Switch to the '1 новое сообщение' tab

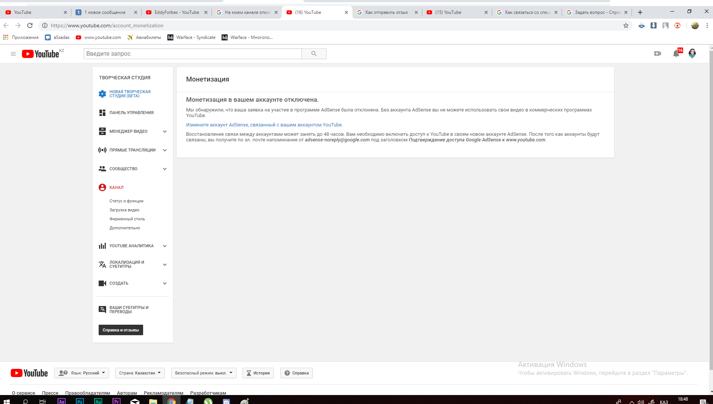click(x=105, y=12)
